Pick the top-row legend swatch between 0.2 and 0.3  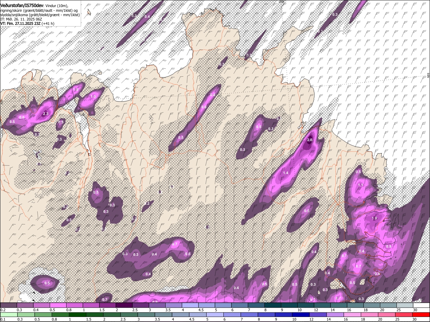[x=8, y=305]
